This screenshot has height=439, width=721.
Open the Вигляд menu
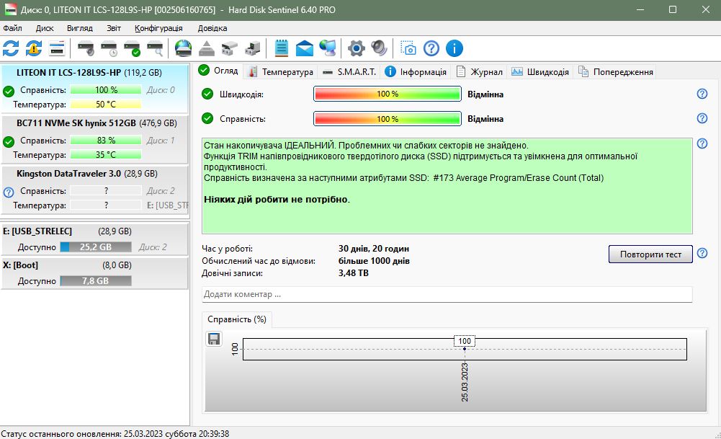click(x=79, y=28)
